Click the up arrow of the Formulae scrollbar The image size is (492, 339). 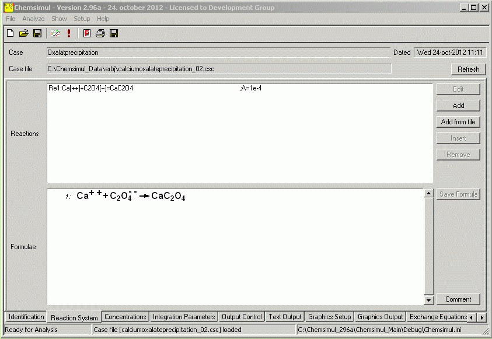click(x=428, y=193)
